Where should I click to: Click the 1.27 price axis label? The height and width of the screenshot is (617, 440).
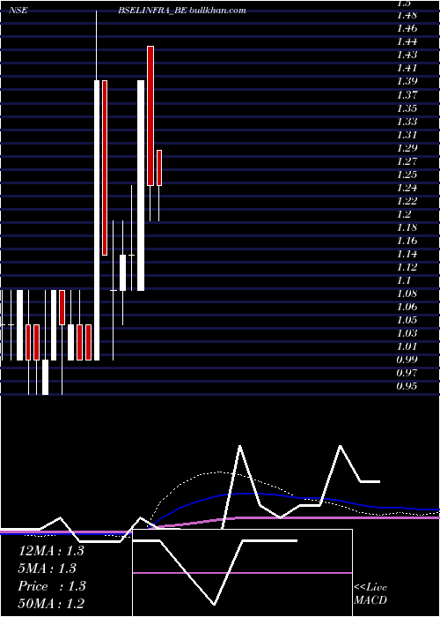pos(407,161)
